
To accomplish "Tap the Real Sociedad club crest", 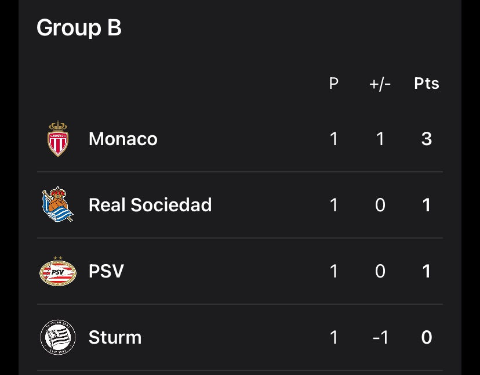I will click(57, 204).
